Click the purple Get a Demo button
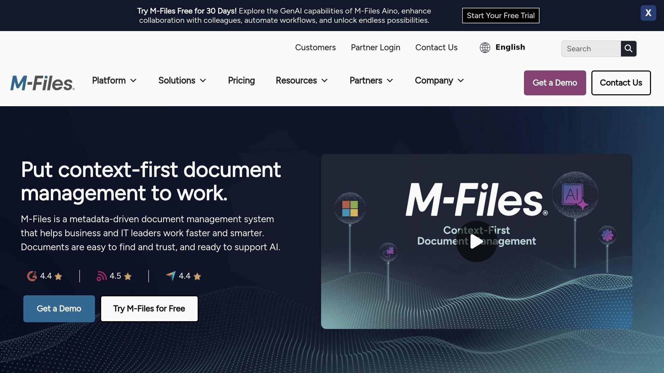 (555, 83)
